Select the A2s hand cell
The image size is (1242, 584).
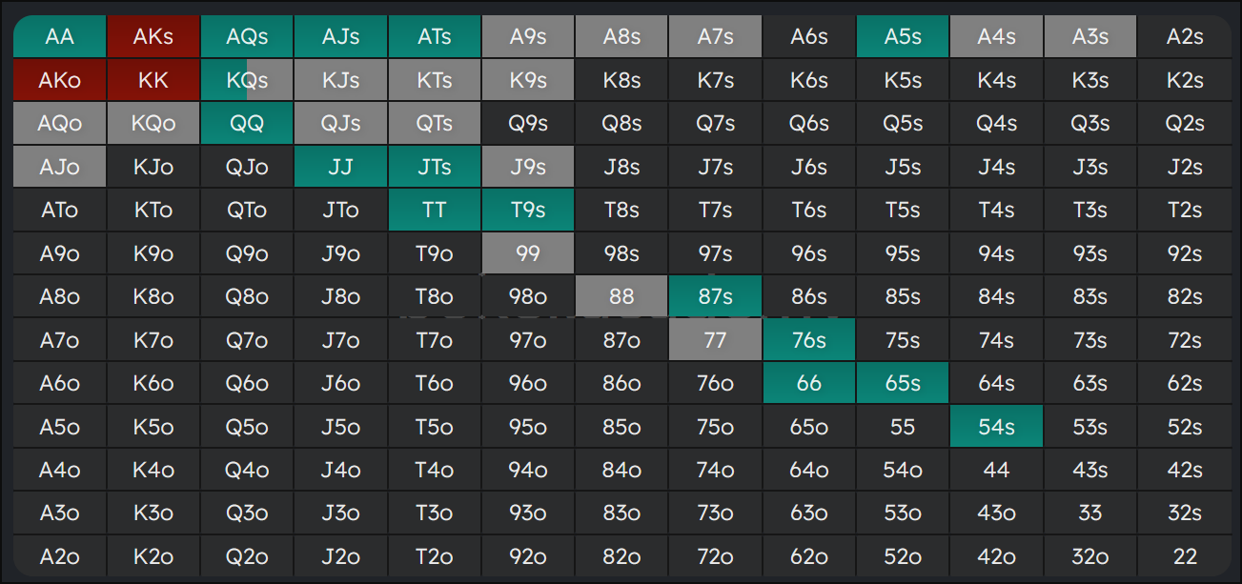pyautogui.click(x=1184, y=37)
